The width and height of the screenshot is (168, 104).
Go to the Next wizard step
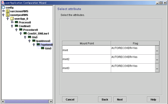[120, 100]
